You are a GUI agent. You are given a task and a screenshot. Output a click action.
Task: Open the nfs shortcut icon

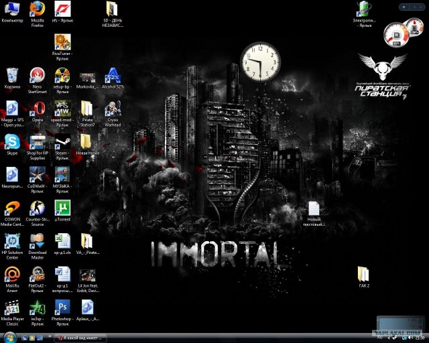pos(62,12)
